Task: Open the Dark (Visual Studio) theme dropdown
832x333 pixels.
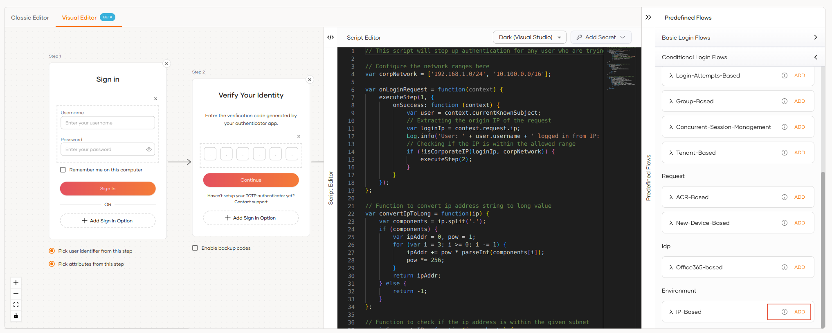Action: [x=529, y=37]
